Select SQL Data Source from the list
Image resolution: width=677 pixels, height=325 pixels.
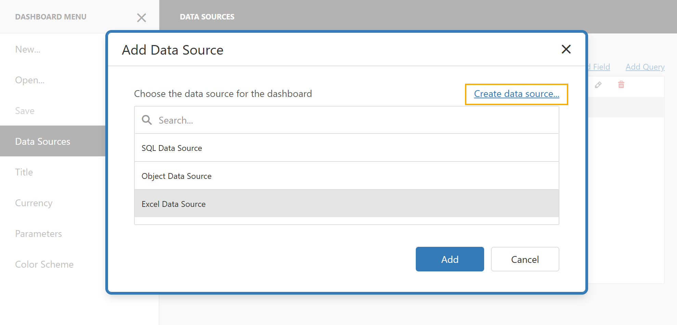pos(172,148)
